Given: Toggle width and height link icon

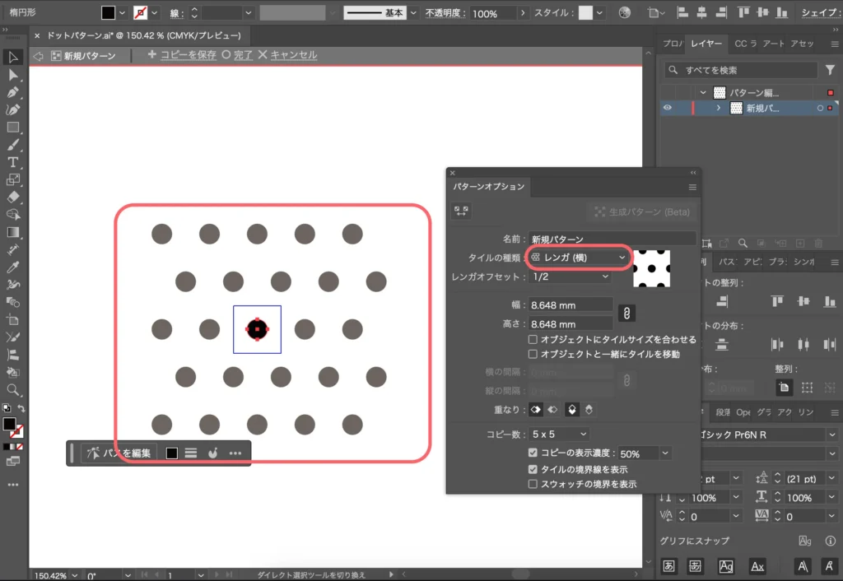Looking at the screenshot, I should tap(625, 314).
